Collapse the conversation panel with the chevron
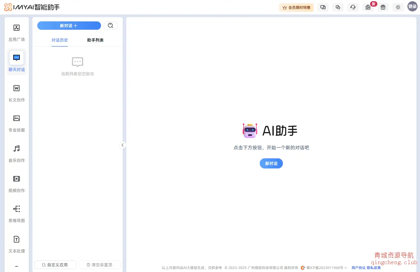Screen dimensions: 420x272 (123, 145)
